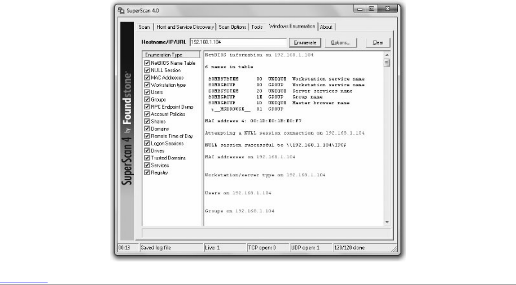Open the Scan Options tab
This screenshot has width=516, height=285.
point(232,27)
